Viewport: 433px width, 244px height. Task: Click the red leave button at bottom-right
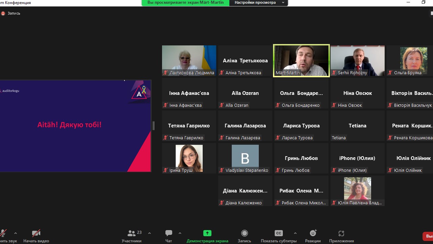428,236
